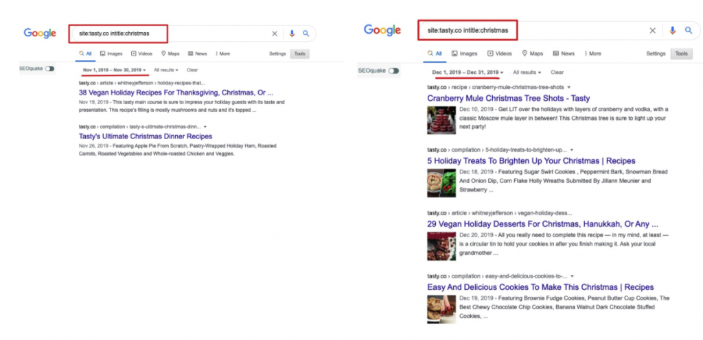The width and height of the screenshot is (703, 340).
Task: Select All tab in right screenshot
Action: pos(435,53)
